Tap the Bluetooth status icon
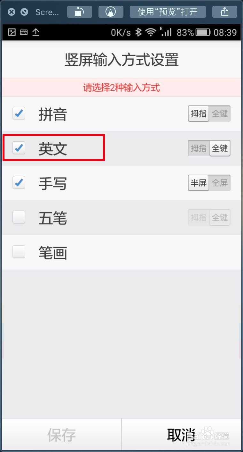The image size is (243, 452). 138,32
